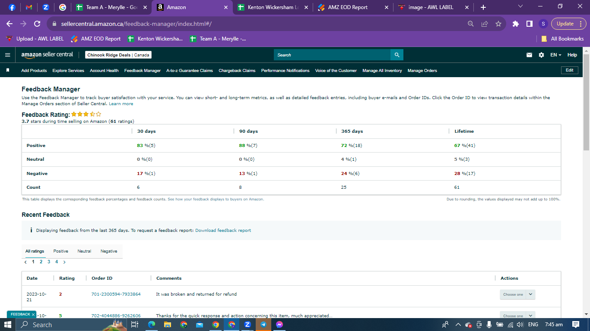
Task: Click the 30 days Positive value 83 %(5)
Action: [x=146, y=146]
